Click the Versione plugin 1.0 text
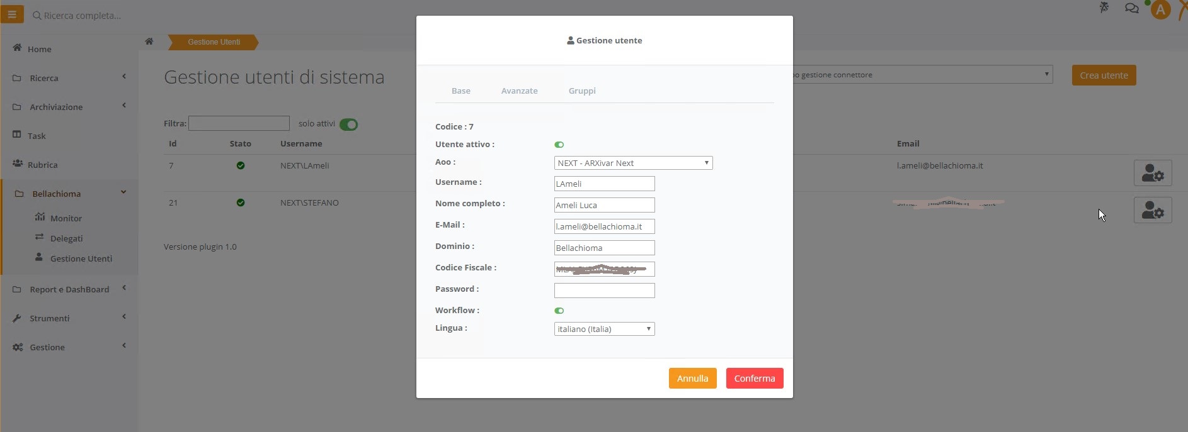Image resolution: width=1188 pixels, height=432 pixels. click(x=200, y=246)
